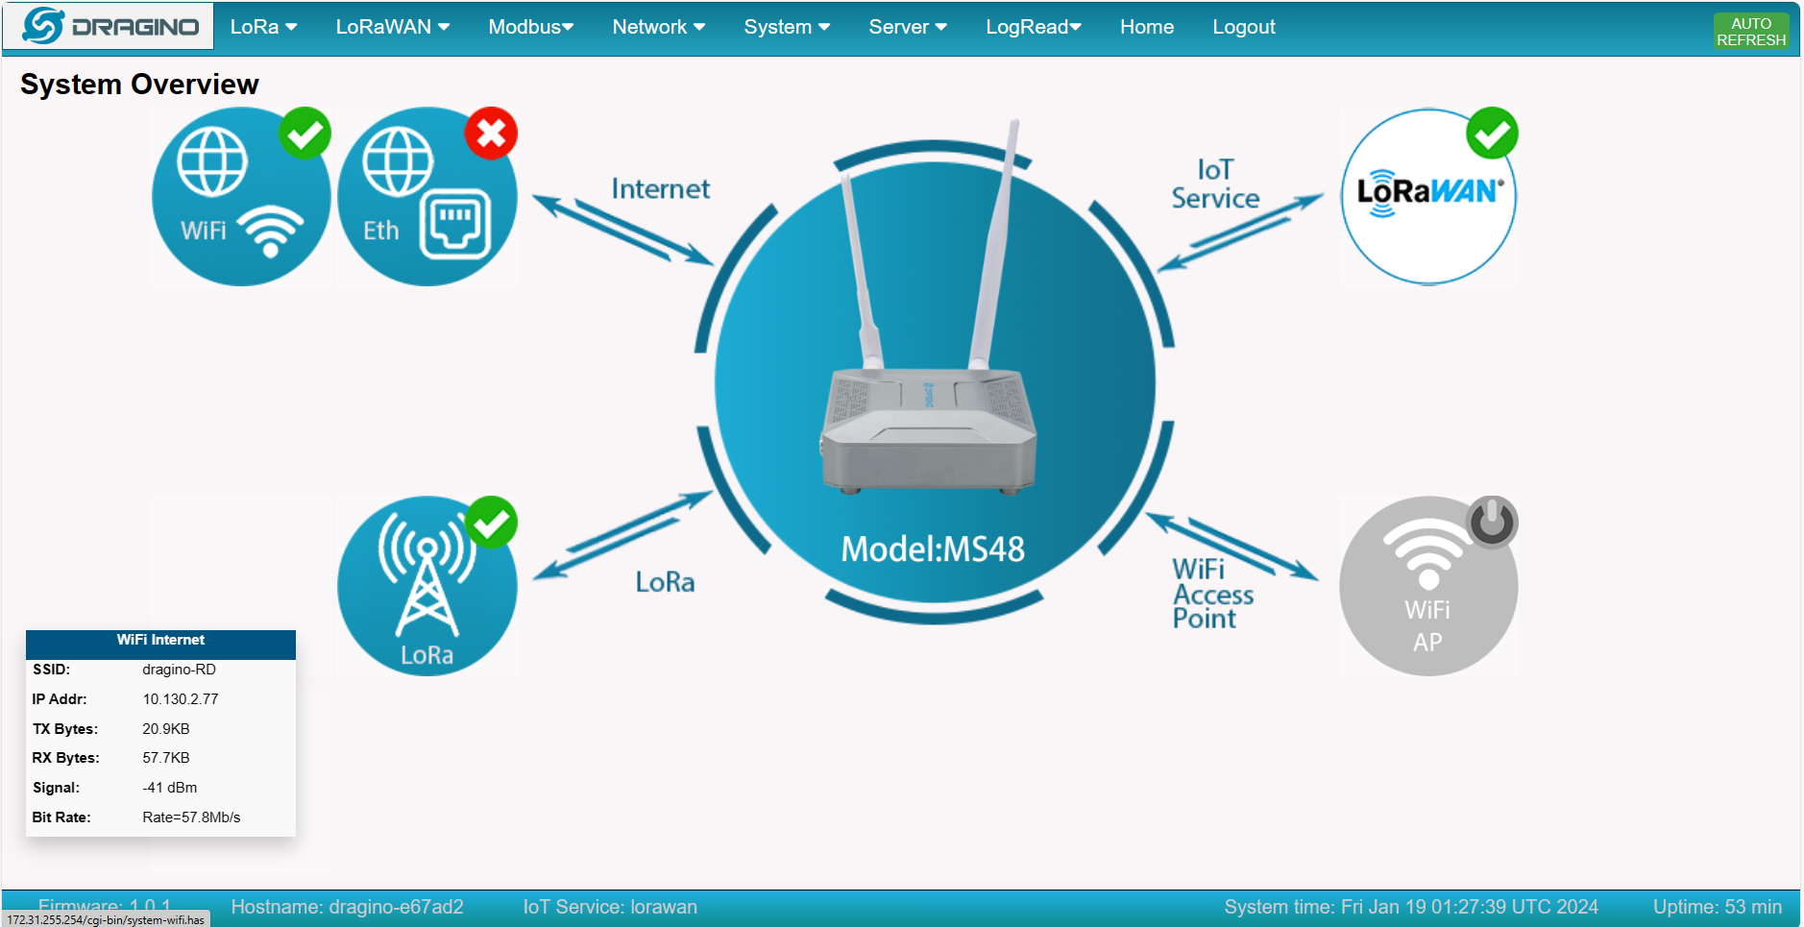This screenshot has height=927, width=1804.
Task: Open the Eth ethernet status icon
Action: pyautogui.click(x=427, y=196)
